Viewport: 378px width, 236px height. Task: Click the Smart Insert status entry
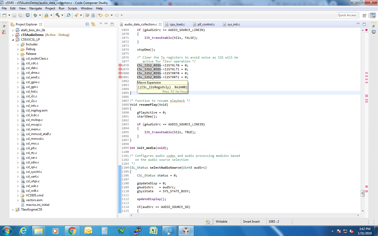251,222
